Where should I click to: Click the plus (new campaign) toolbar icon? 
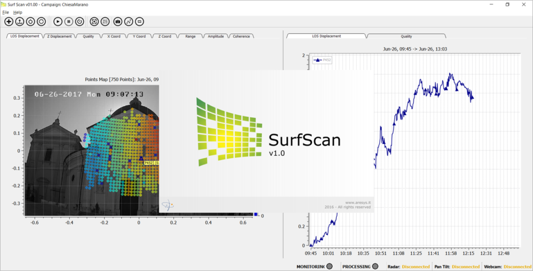(9, 22)
